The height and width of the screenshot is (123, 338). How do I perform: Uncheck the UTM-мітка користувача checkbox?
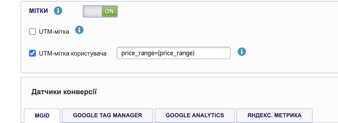pos(32,53)
